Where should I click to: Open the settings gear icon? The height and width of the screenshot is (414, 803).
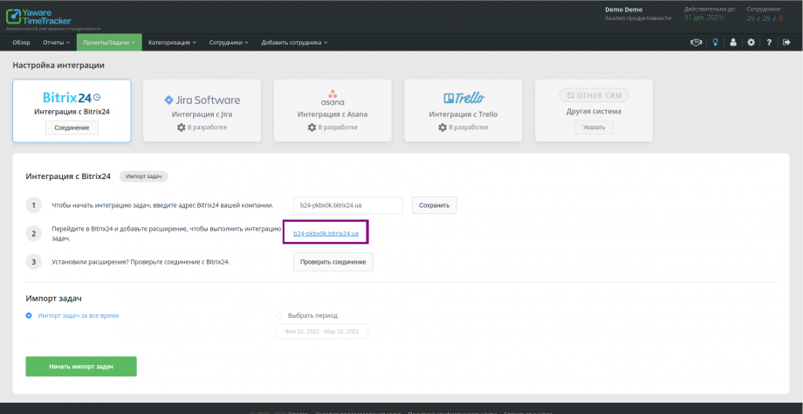[751, 43]
